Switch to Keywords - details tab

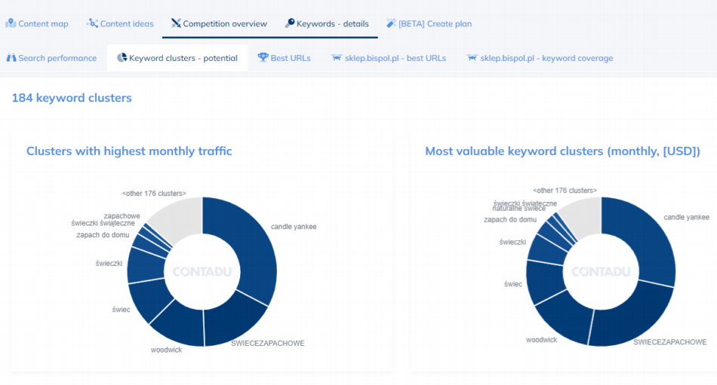point(332,24)
